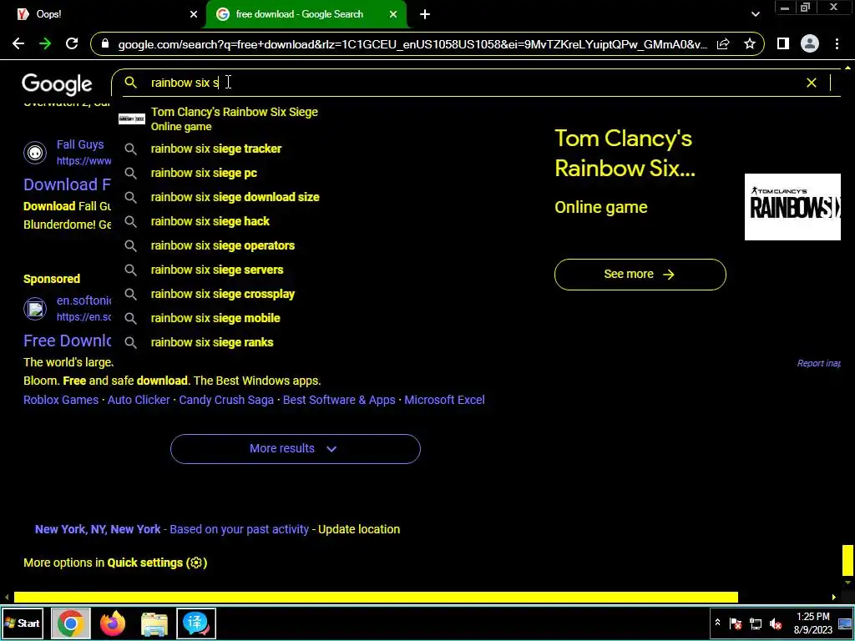Image resolution: width=855 pixels, height=641 pixels.
Task: Open the Tom Clancy's Rainbow Six heading
Action: click(625, 154)
